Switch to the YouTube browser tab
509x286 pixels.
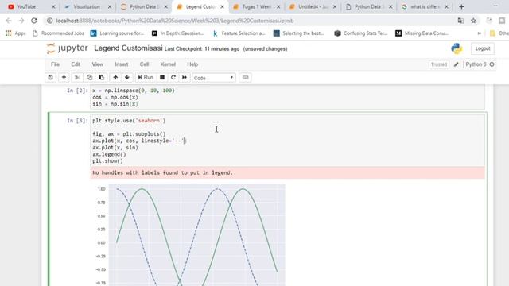pyautogui.click(x=31, y=7)
